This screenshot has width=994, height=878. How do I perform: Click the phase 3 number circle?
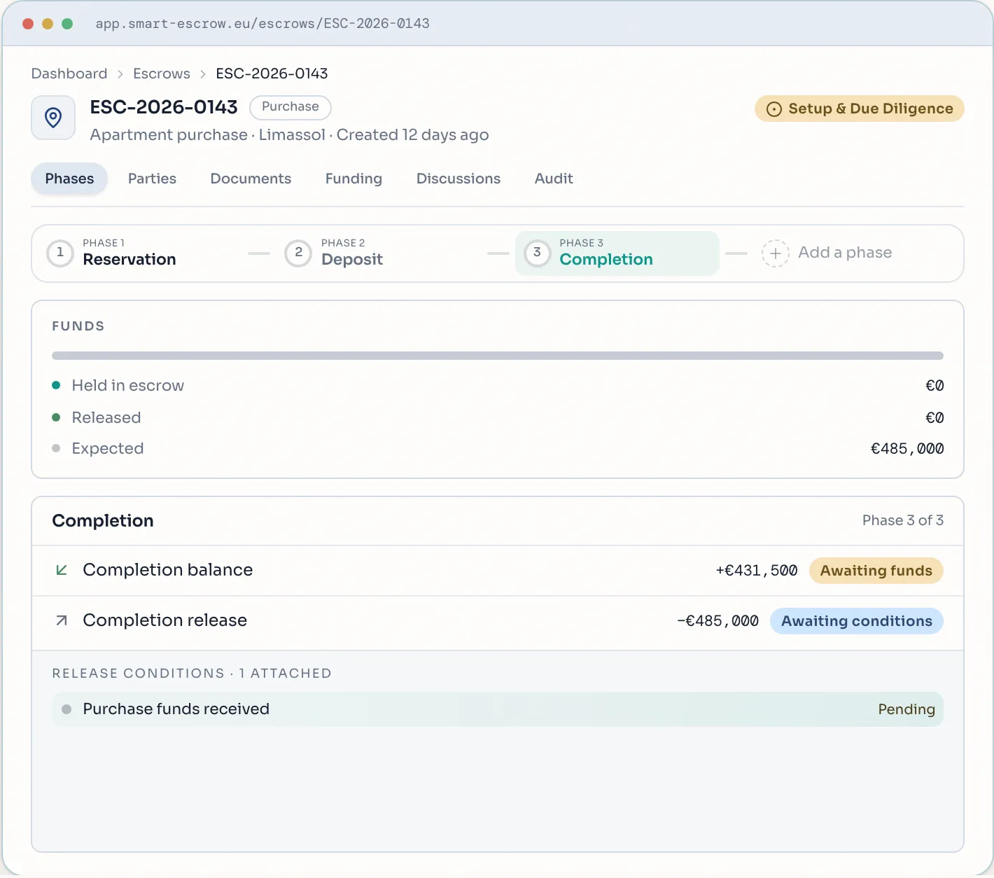coord(538,253)
